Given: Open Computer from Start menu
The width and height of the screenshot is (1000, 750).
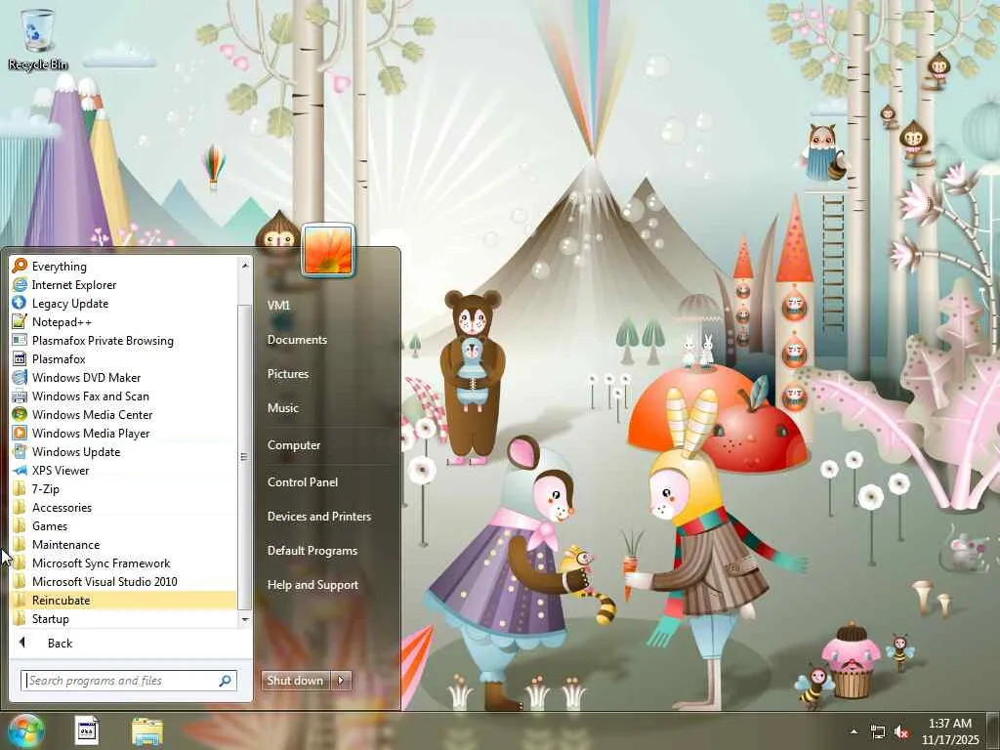Looking at the screenshot, I should coord(294,445).
